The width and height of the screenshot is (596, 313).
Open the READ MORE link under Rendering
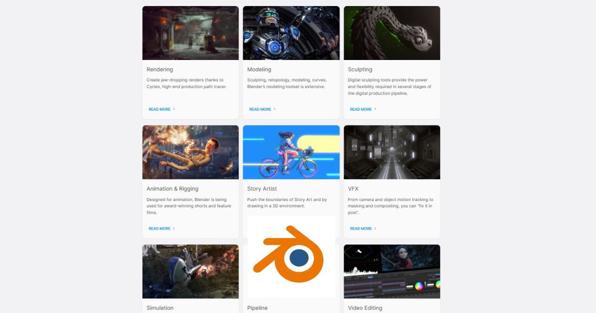[160, 109]
